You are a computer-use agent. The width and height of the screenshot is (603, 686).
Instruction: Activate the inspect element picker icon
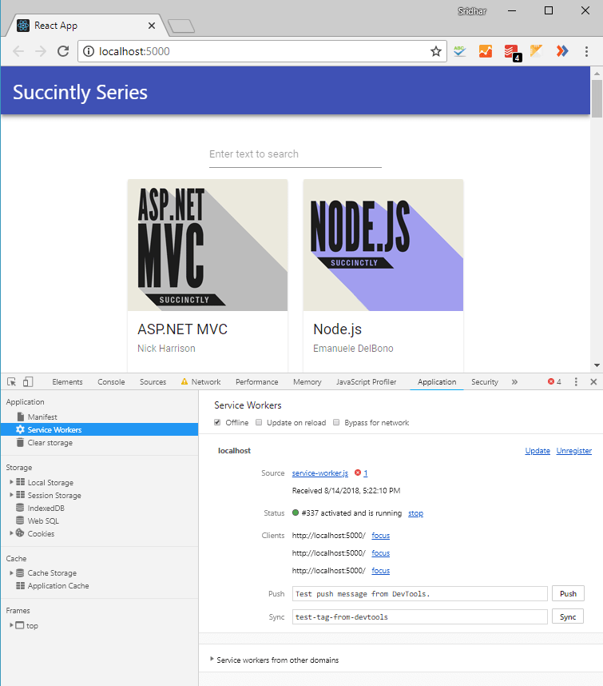(x=12, y=381)
